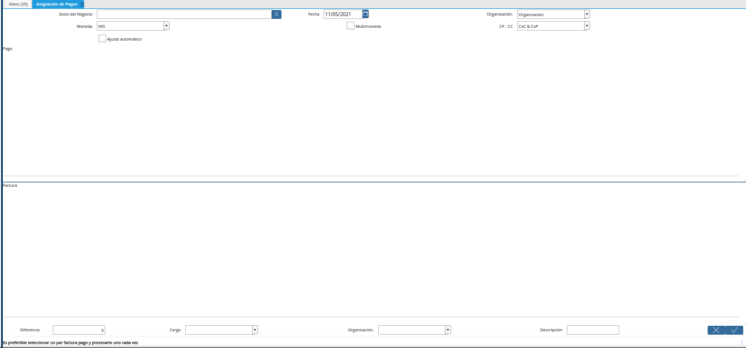This screenshot has width=746, height=348.
Task: Click the Cargo combo box field
Action: [219, 330]
